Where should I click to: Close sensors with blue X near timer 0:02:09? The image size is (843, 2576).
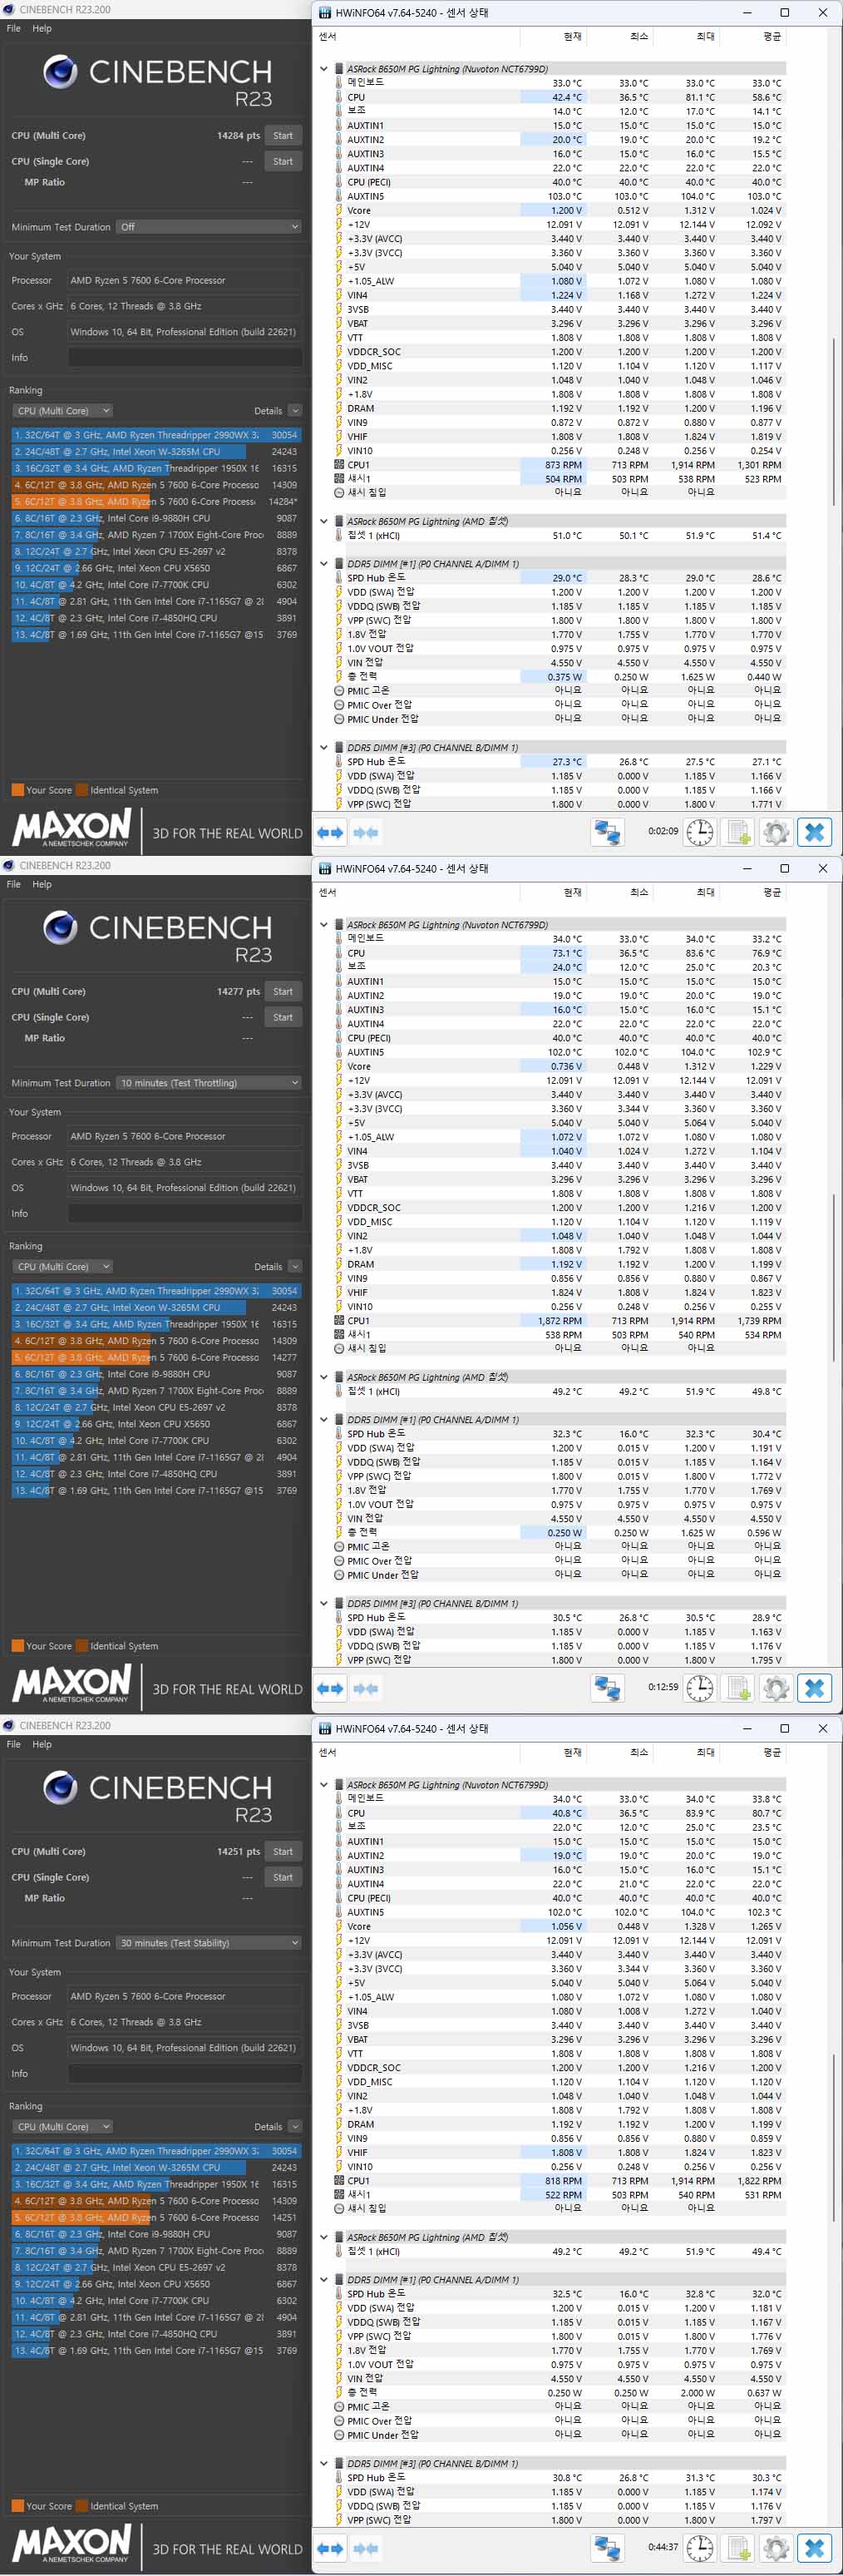(814, 832)
